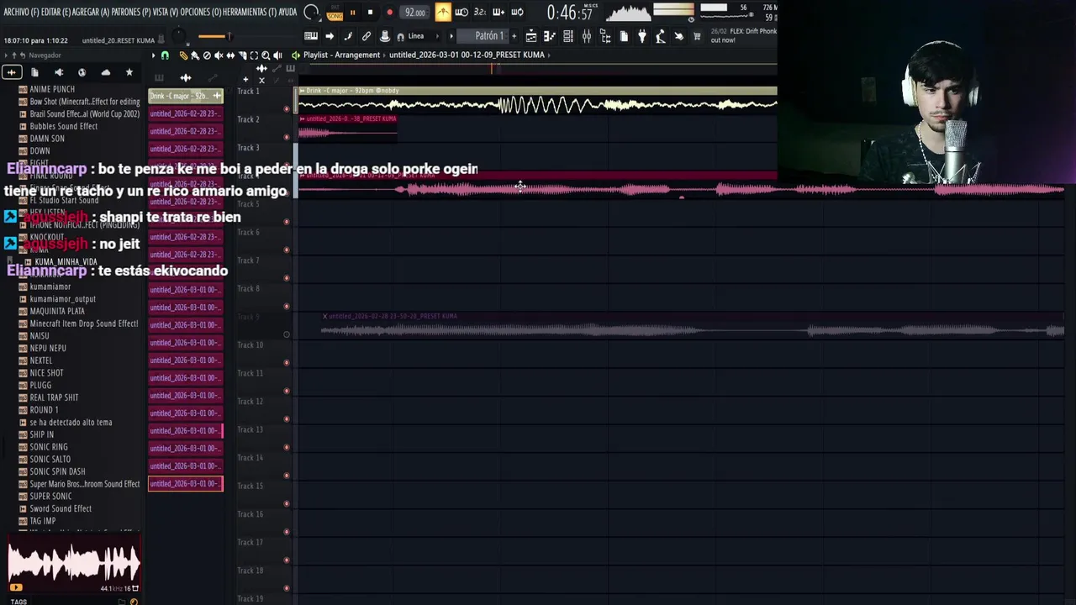Toggle Pat/Song mode switch
The image size is (1076, 605).
335,13
